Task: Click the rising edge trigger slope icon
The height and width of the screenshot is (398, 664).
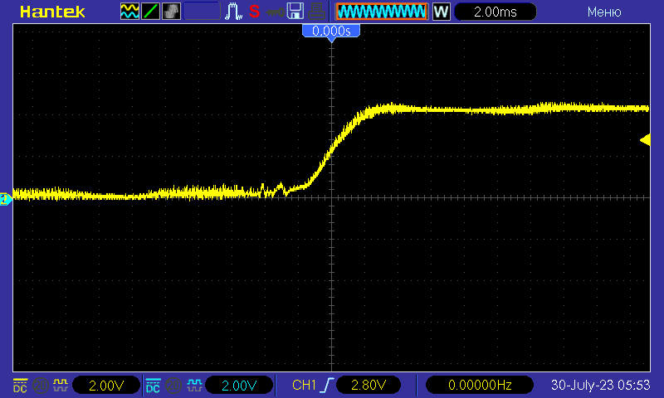Action: click(x=328, y=385)
